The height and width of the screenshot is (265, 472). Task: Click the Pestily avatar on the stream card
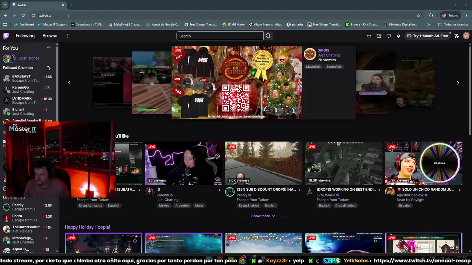pos(230,192)
